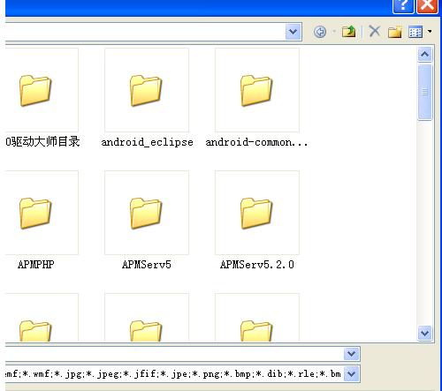Click the Help question mark button
The width and height of the screenshot is (442, 391).
(x=403, y=6)
